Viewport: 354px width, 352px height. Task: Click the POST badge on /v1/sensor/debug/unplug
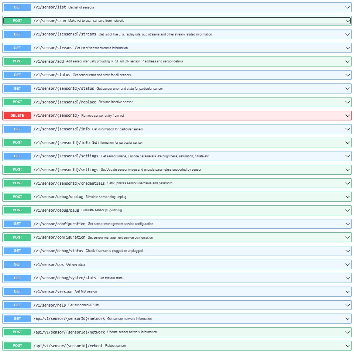(17, 196)
